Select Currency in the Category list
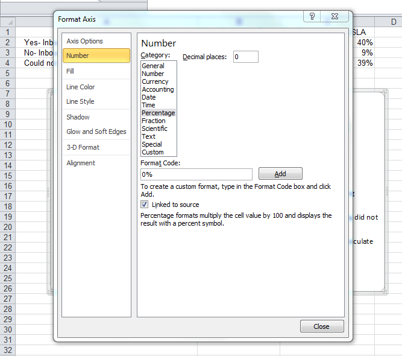This screenshot has width=402, height=356. 155,81
